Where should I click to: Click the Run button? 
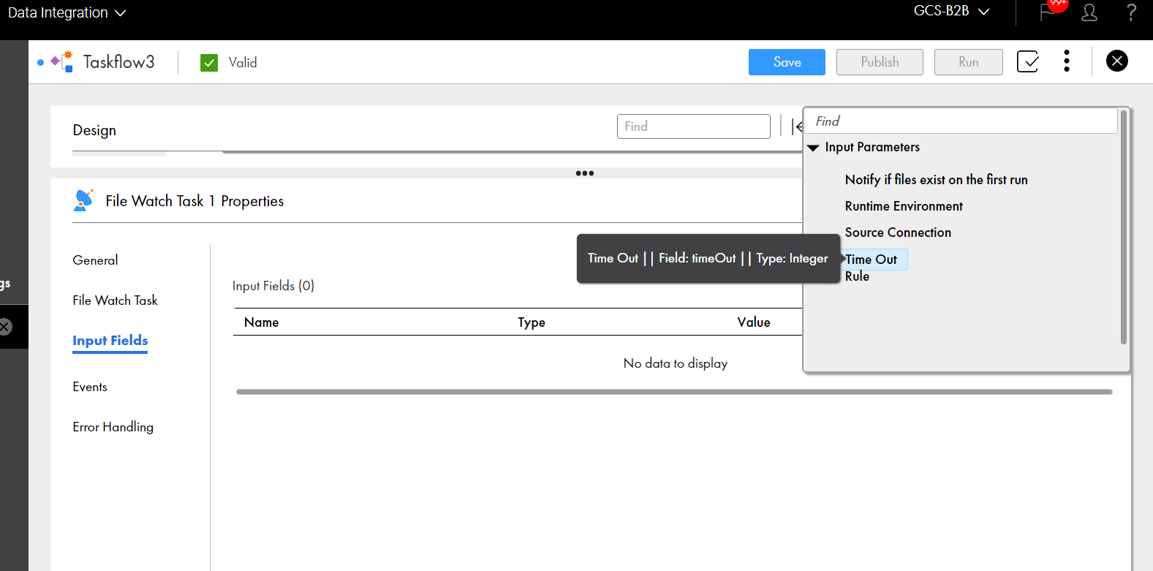point(968,62)
